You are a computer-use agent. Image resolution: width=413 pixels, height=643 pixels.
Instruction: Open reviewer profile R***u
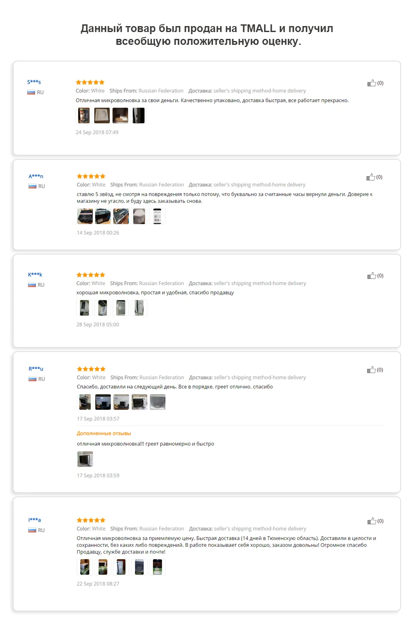[36, 369]
